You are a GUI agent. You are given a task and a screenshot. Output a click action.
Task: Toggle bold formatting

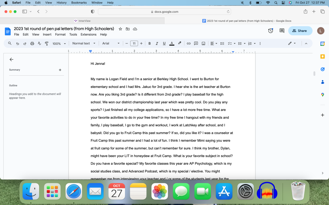pos(150,44)
